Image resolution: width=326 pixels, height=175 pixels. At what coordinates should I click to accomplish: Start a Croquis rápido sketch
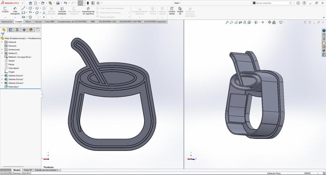coord(172,10)
